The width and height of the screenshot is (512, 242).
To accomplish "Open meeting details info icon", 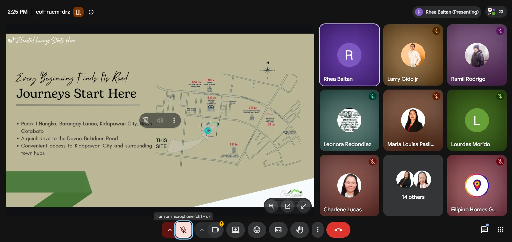I will coord(91,12).
